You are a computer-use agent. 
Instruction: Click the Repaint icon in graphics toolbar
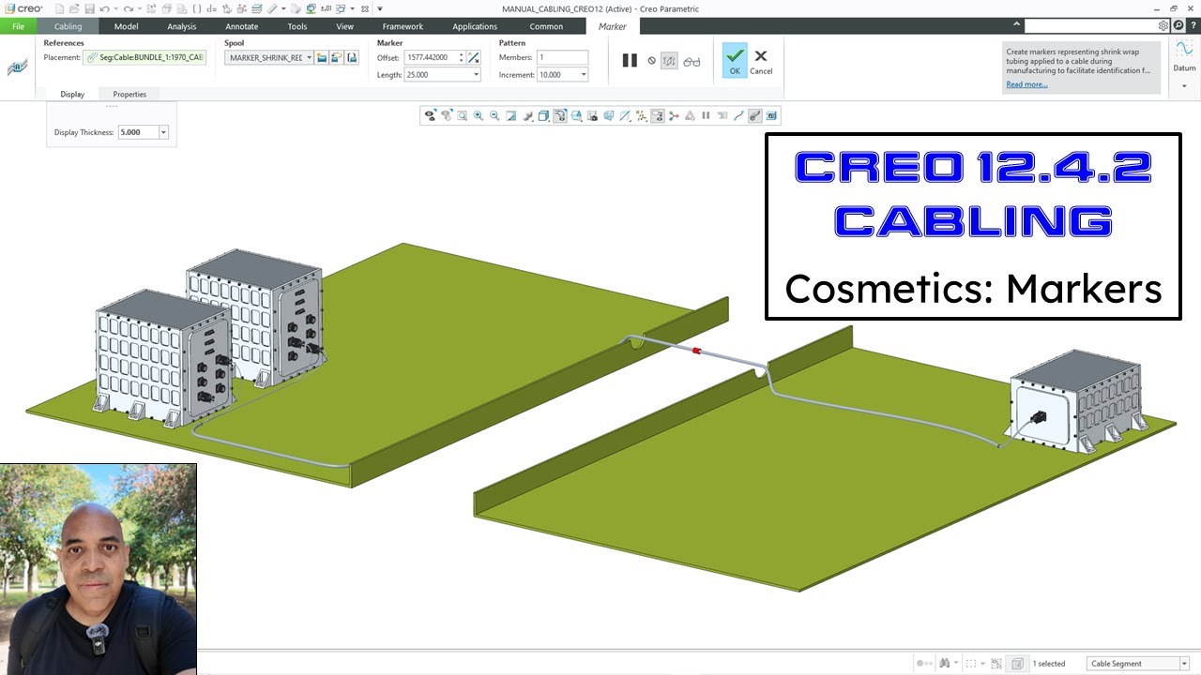click(511, 116)
